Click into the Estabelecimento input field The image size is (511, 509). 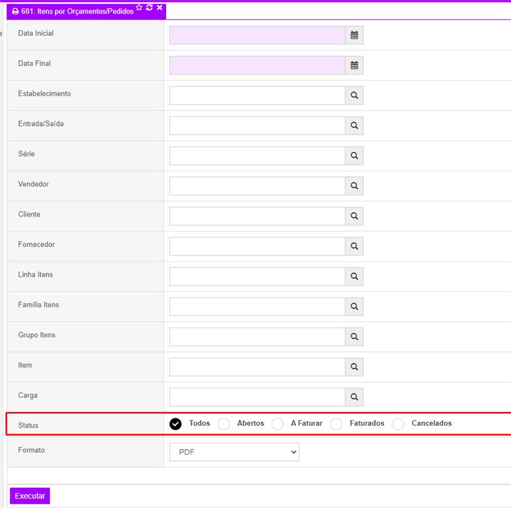coord(257,96)
